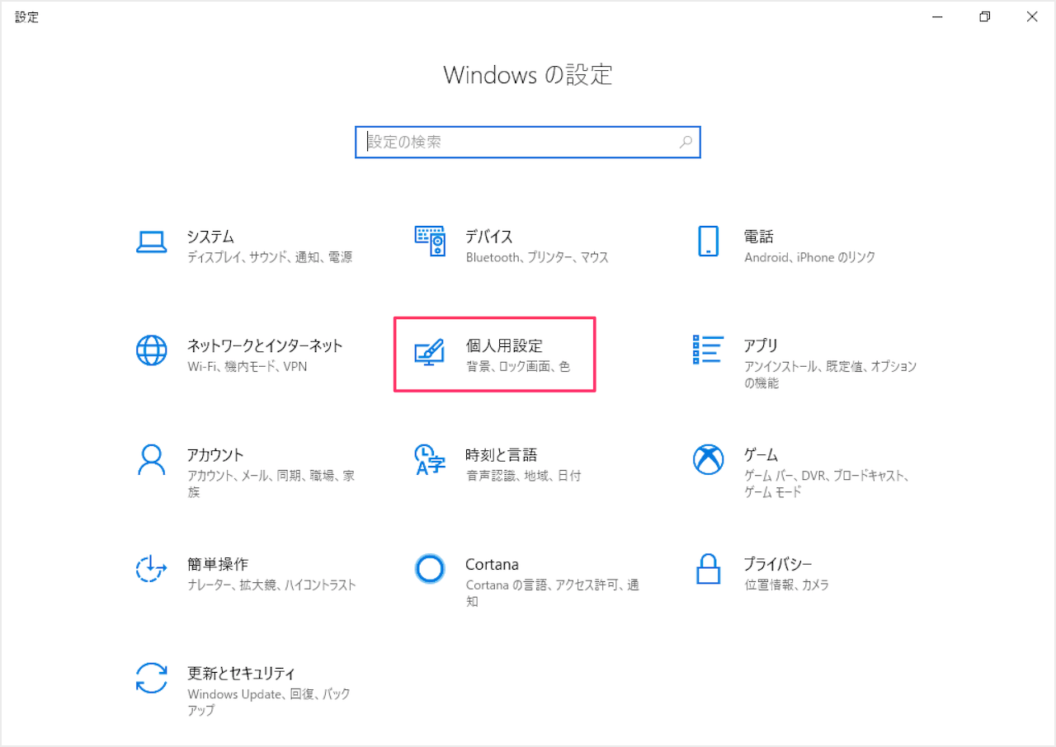
Task: Click description アカウント、メール、同期、職場、家族
Action: click(271, 483)
